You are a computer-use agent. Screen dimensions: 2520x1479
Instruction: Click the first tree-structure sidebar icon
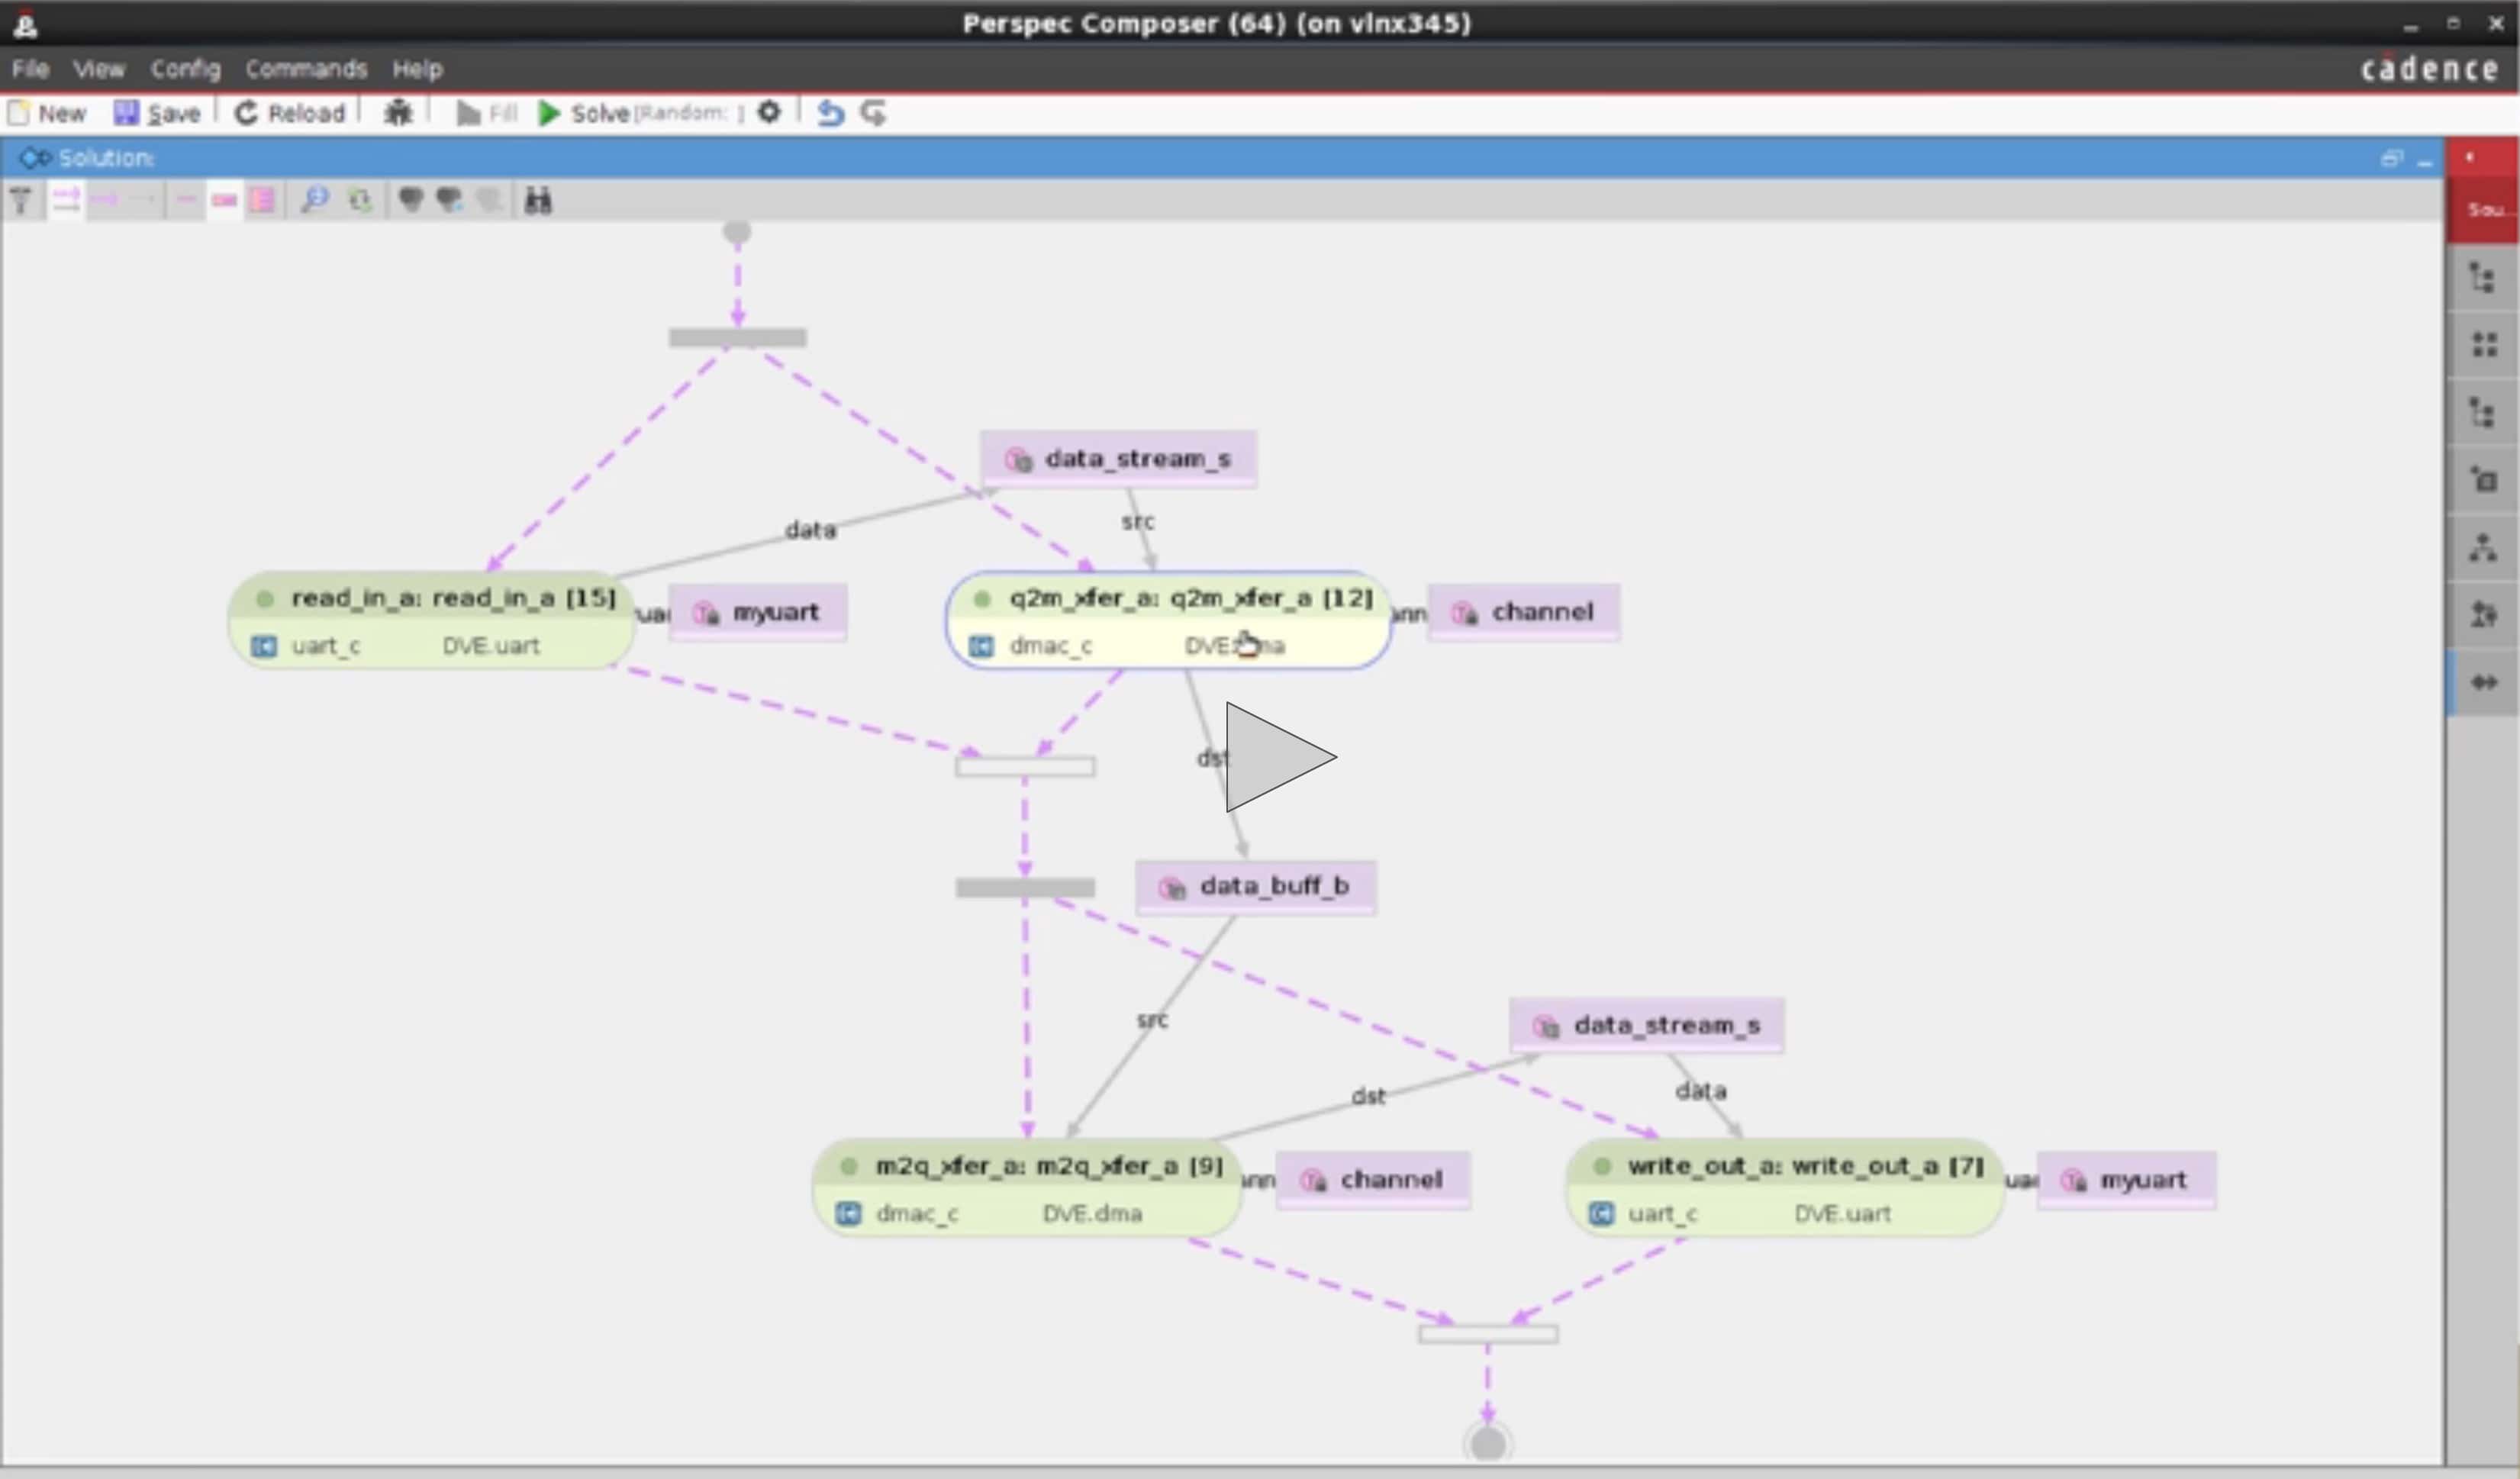tap(2484, 278)
